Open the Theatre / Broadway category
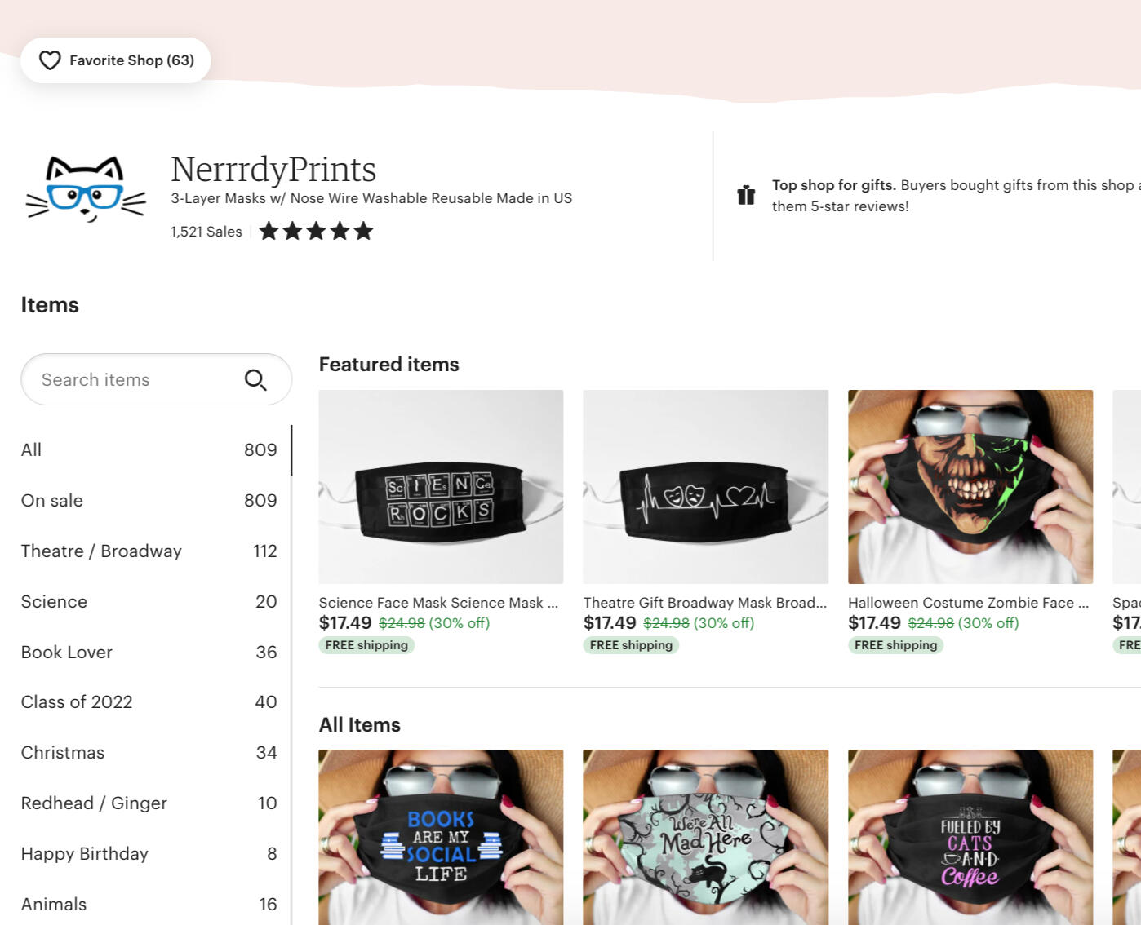The image size is (1141, 925). coord(101,551)
